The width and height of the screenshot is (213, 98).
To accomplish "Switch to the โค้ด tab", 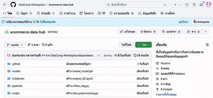I will pos(8,13).
